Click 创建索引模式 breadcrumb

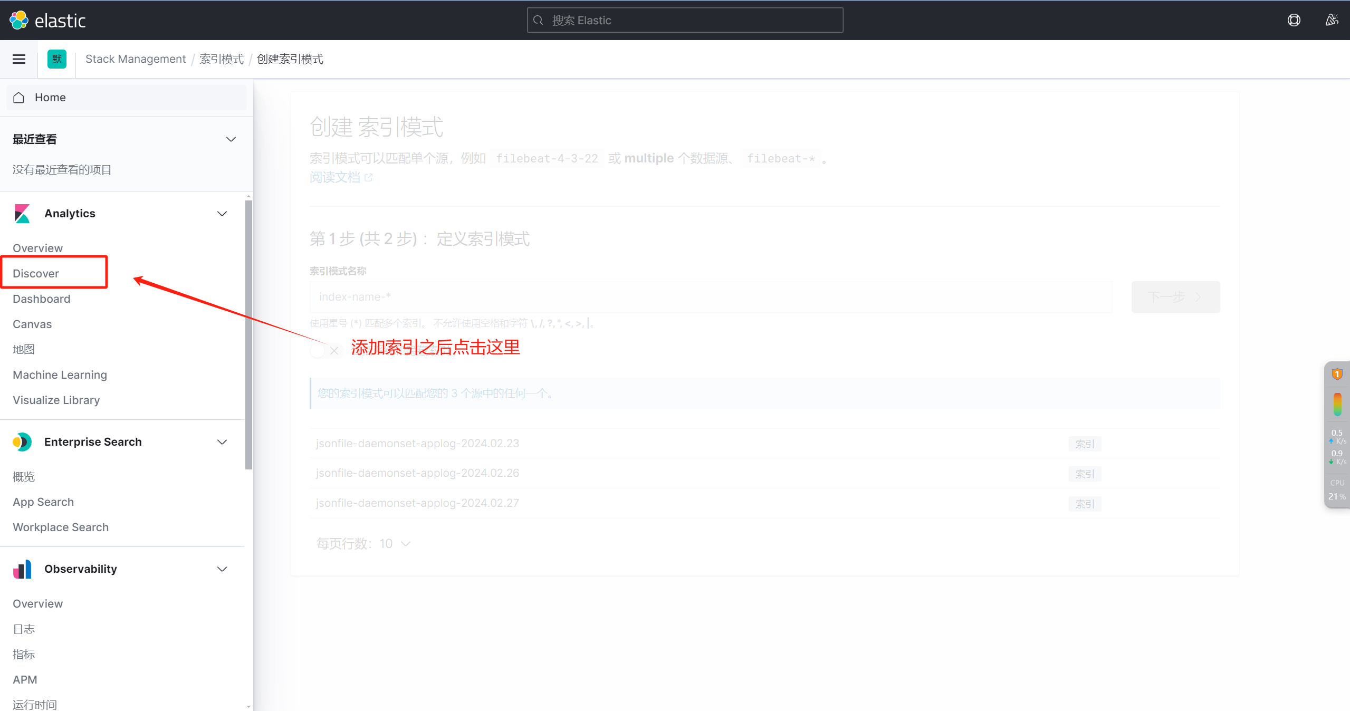290,59
